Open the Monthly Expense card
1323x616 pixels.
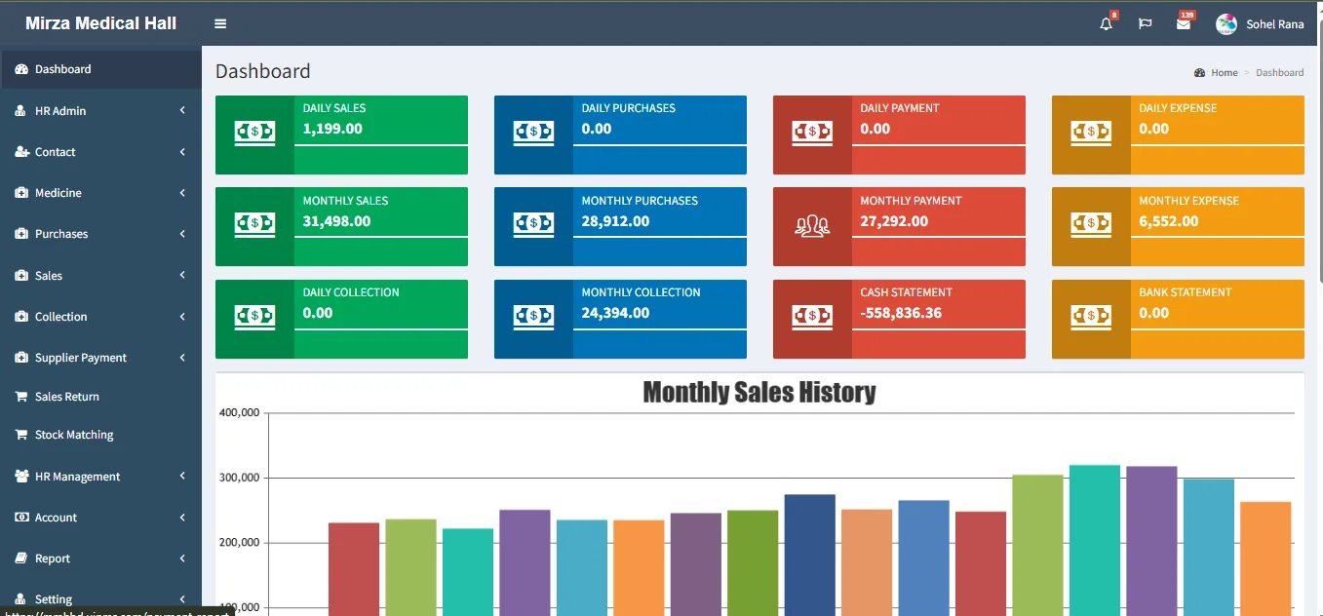[x=1178, y=226]
